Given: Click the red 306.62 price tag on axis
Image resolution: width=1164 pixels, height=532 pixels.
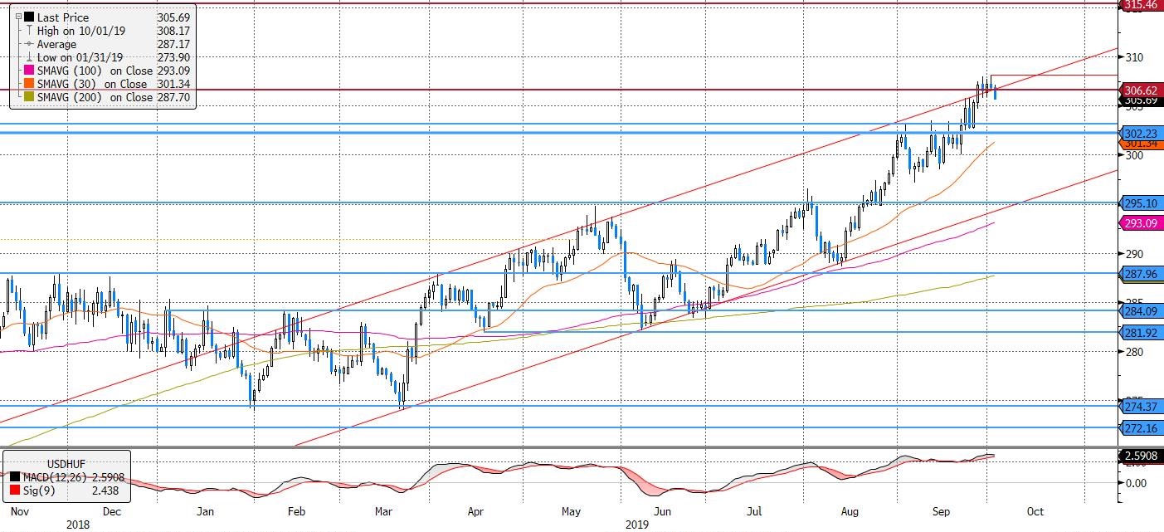Looking at the screenshot, I should click(1142, 90).
